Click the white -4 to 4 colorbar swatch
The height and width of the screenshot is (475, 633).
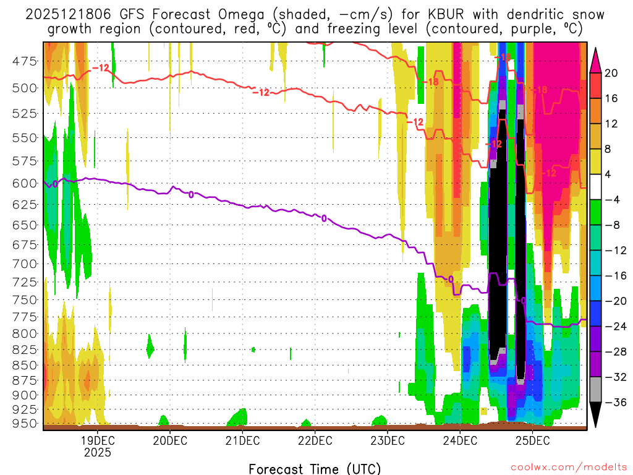[595, 187]
